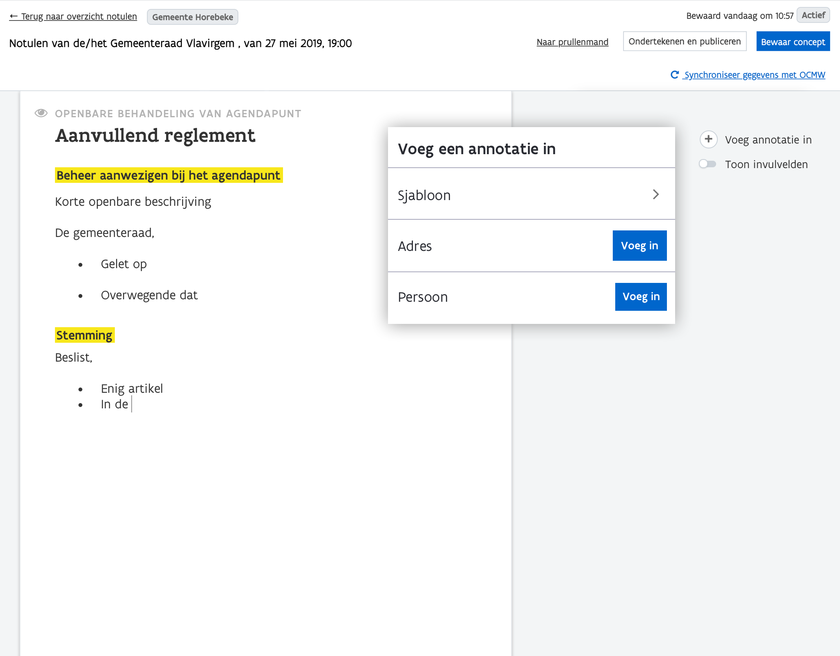The width and height of the screenshot is (840, 656).
Task: Click the sync refresh icon near OCMW
Action: 675,75
